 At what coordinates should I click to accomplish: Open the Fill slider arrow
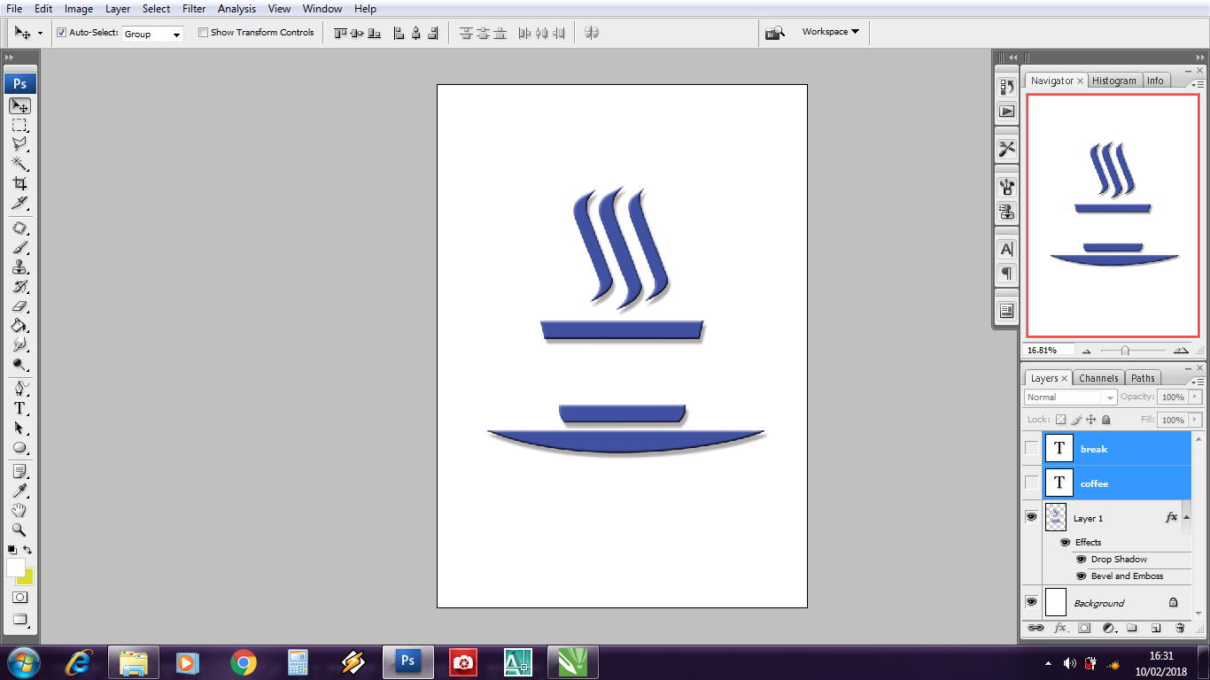point(1196,420)
